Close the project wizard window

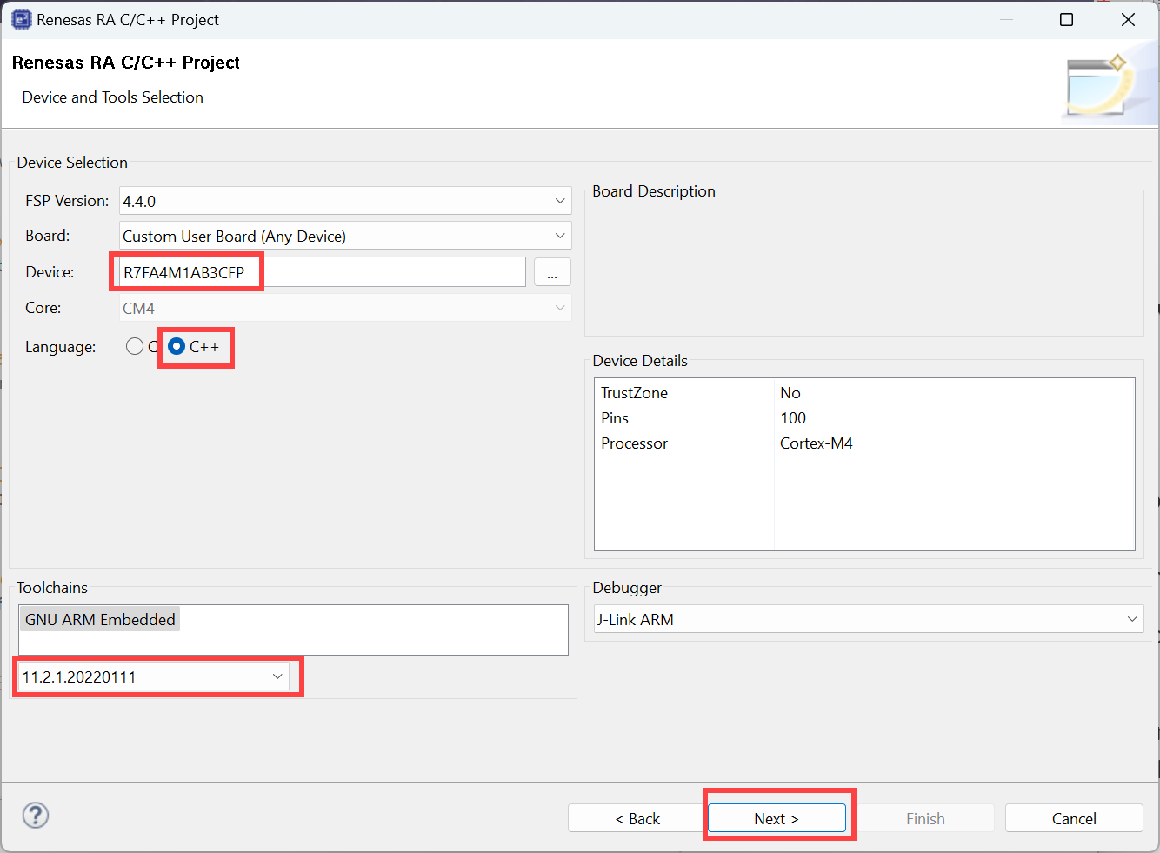(1129, 19)
